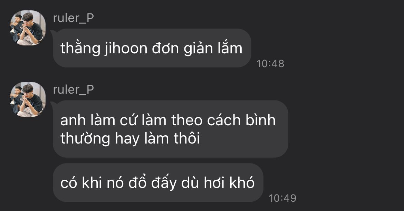The height and width of the screenshot is (211, 404).
Task: Click the word 'thằng' in the first message
Action: point(80,48)
